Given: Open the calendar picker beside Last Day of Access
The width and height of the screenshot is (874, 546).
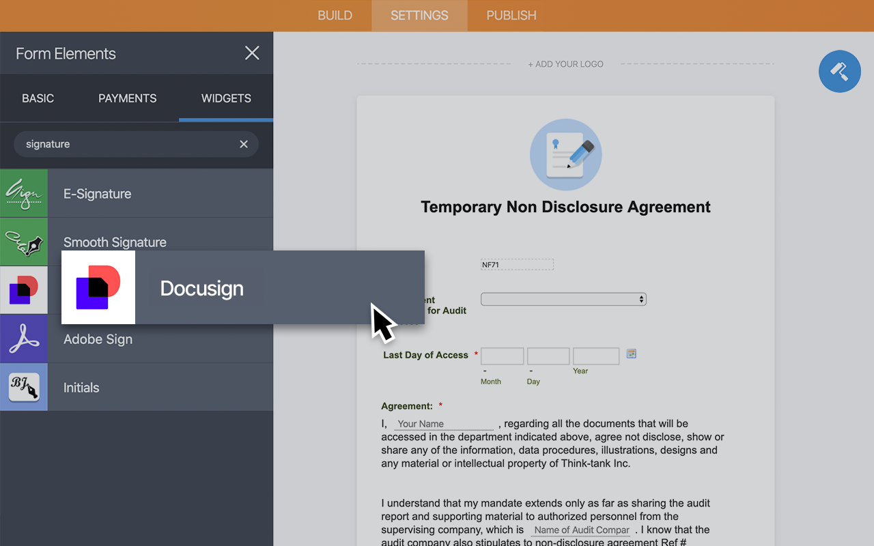Looking at the screenshot, I should (630, 354).
